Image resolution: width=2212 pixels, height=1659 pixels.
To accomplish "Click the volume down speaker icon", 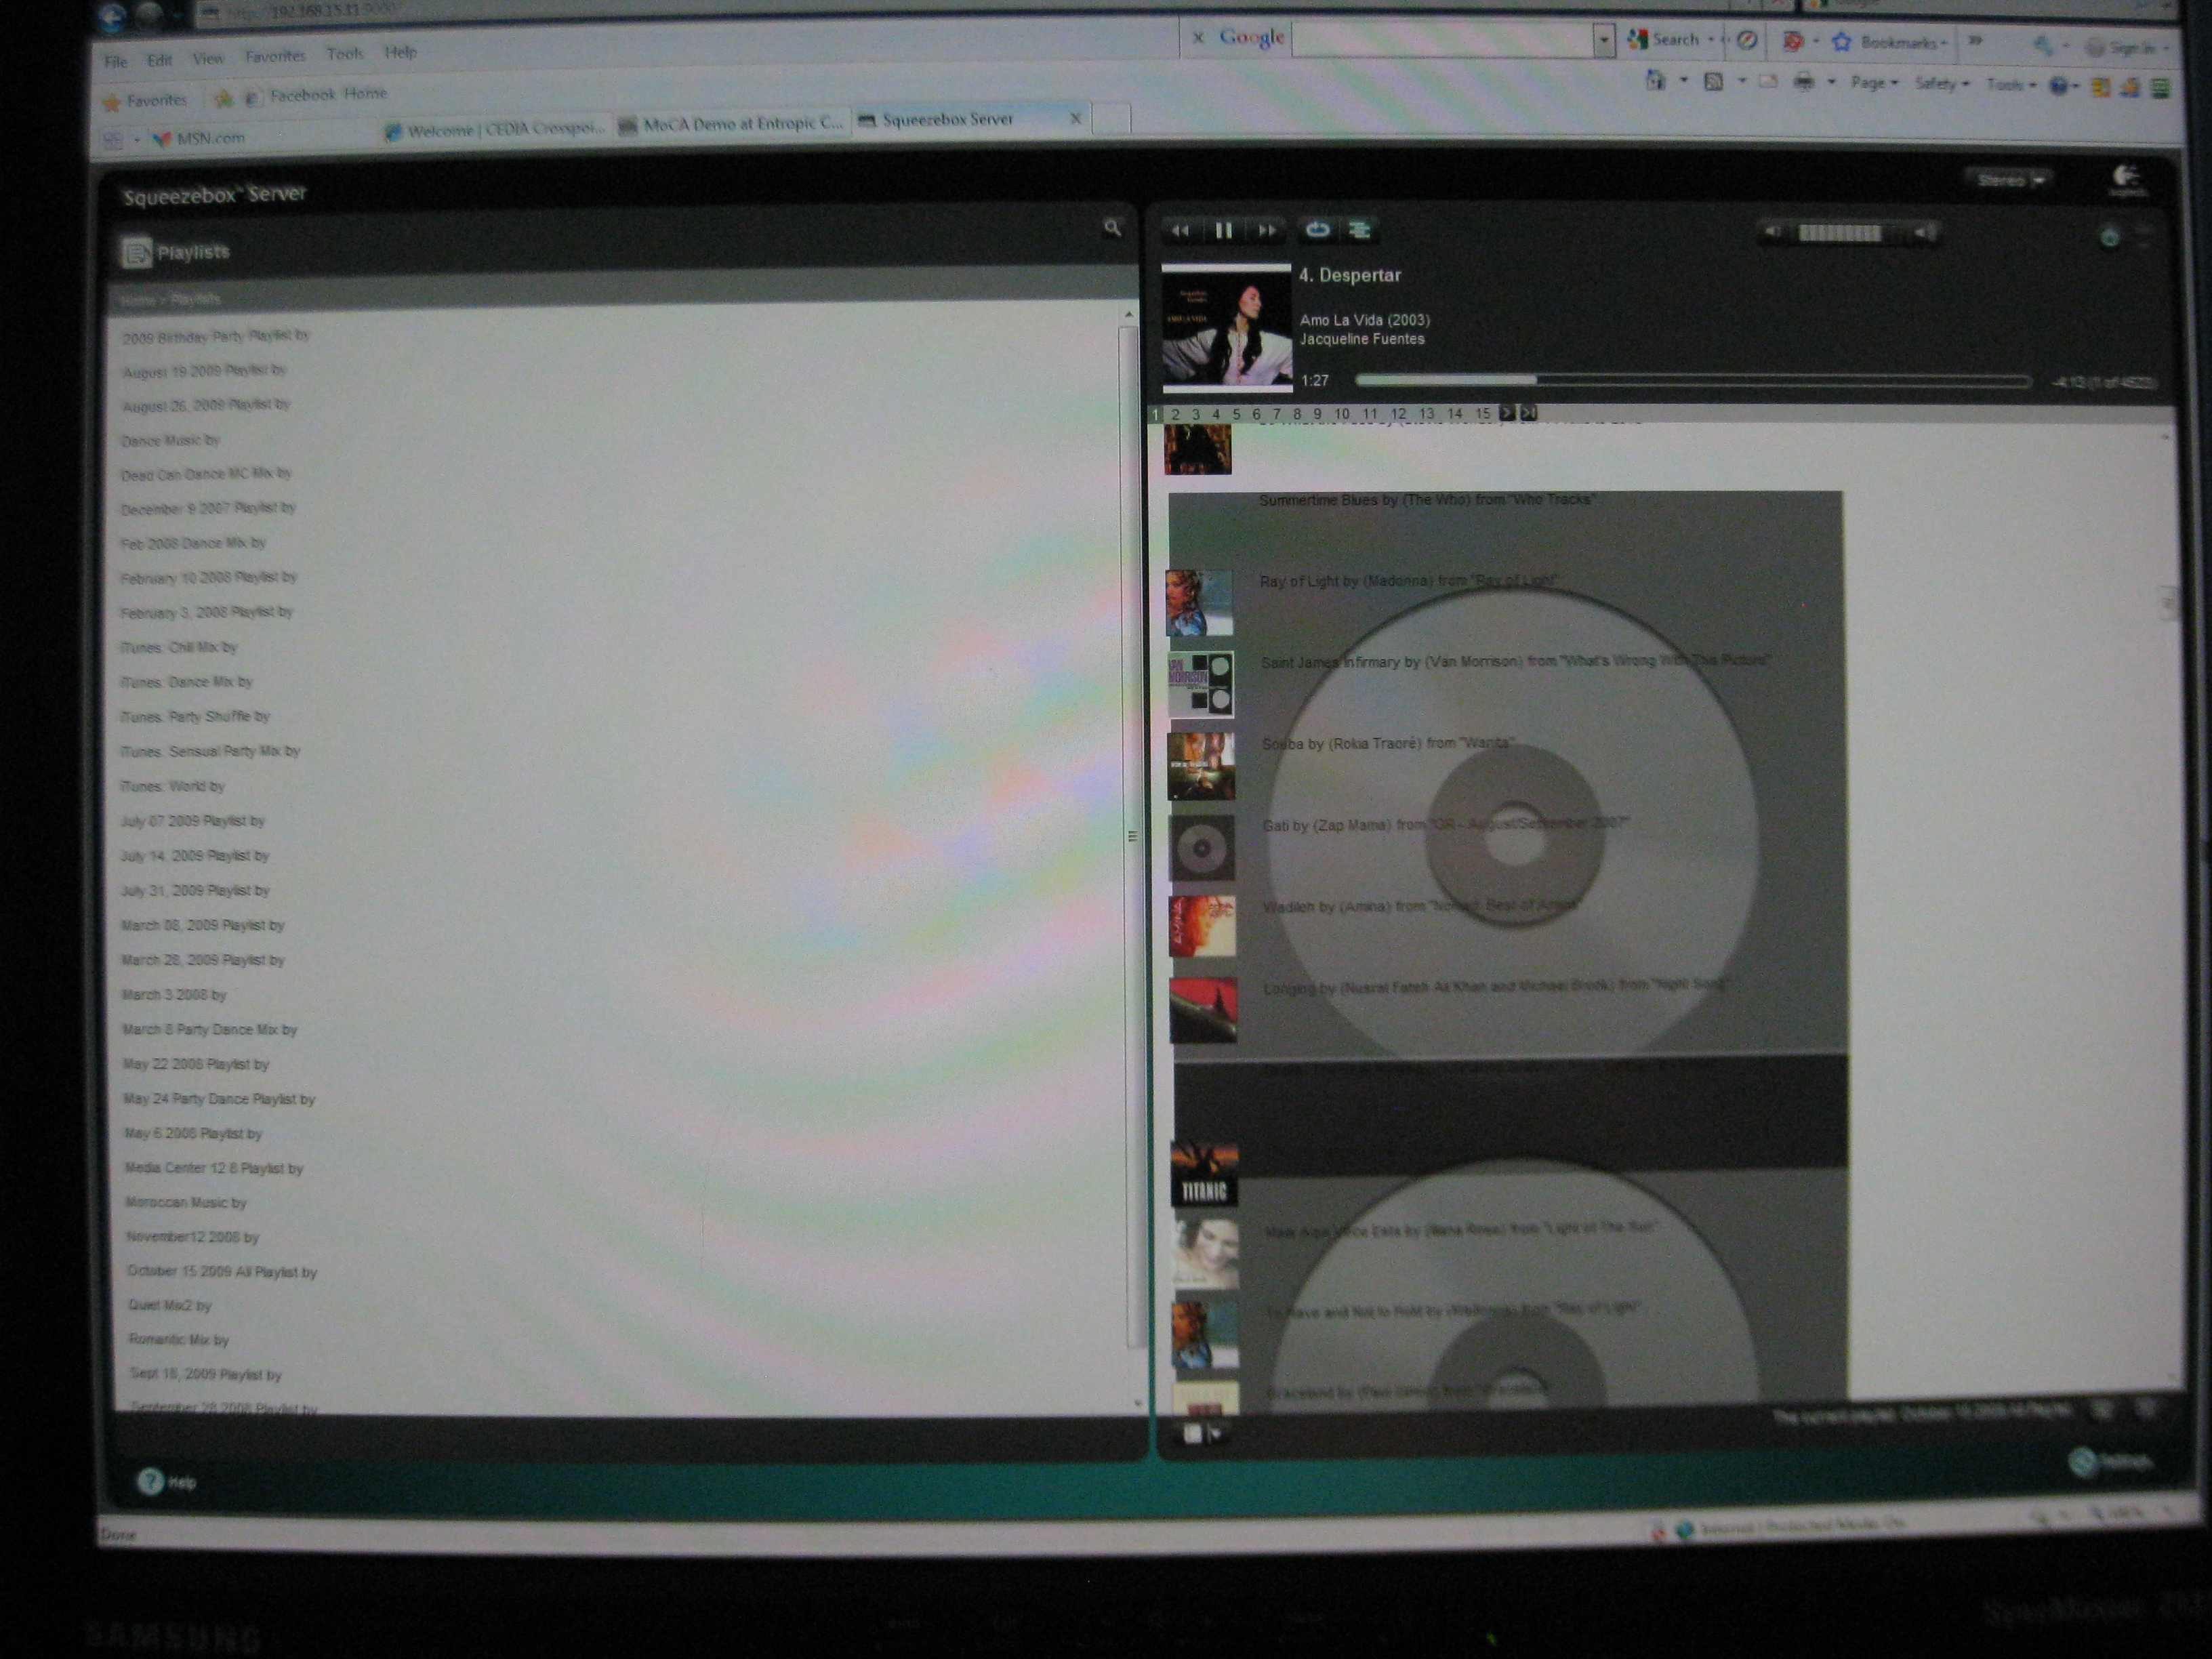I will tap(1772, 232).
